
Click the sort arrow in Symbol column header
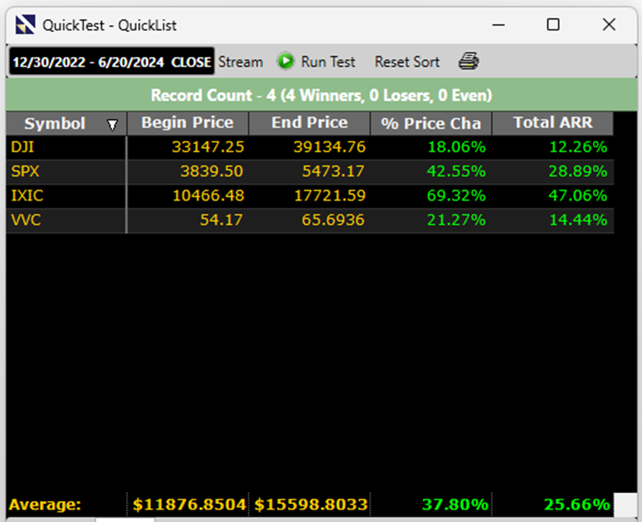pos(113,124)
